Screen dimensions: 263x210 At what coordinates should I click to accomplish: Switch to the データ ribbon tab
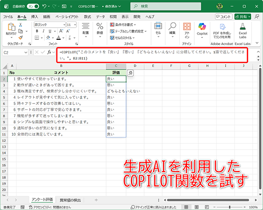click(x=100, y=17)
